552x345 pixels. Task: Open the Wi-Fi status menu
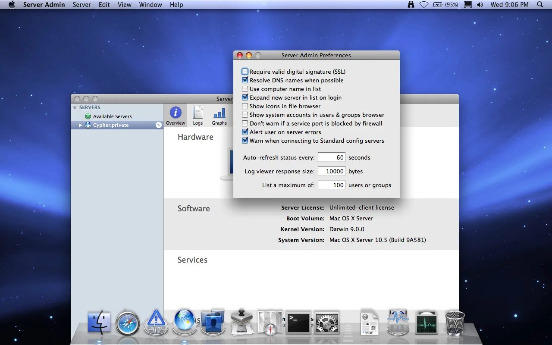[x=424, y=5]
